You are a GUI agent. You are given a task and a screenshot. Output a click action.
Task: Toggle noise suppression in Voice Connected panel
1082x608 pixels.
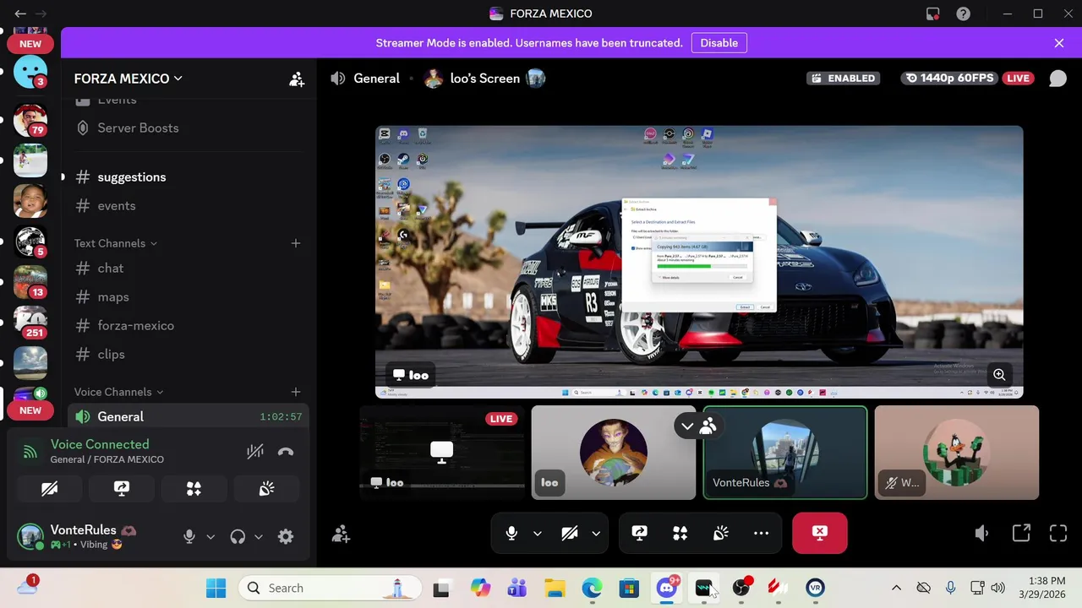(255, 452)
